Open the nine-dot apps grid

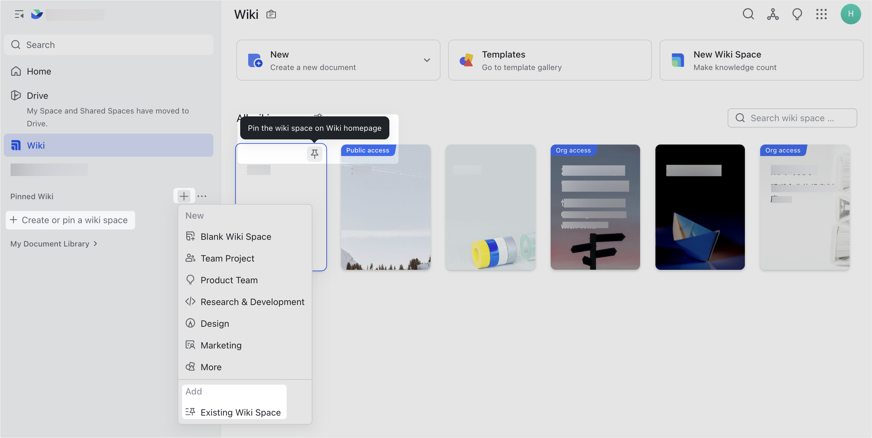tap(822, 14)
